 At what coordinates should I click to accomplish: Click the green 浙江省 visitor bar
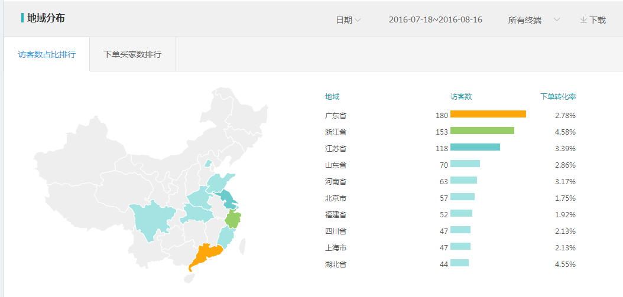point(482,130)
